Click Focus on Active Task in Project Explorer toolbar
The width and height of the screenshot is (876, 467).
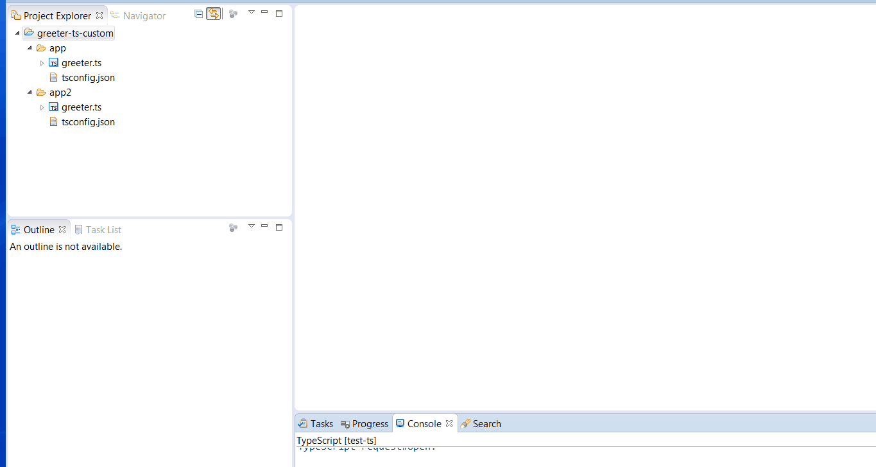pos(233,13)
